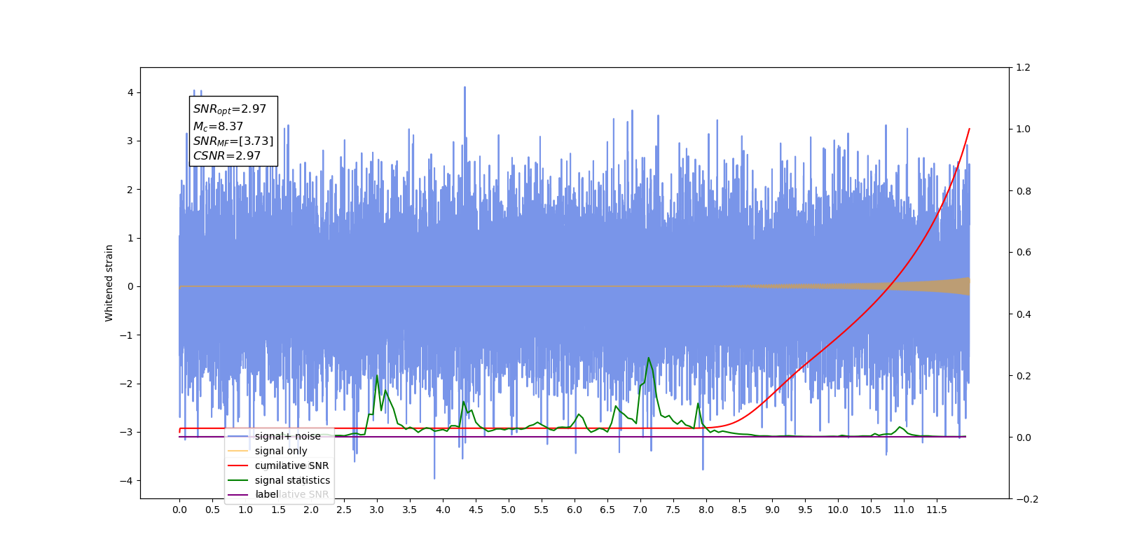
Task: Select the Mc=8.37 annotation line
Action: tap(219, 127)
